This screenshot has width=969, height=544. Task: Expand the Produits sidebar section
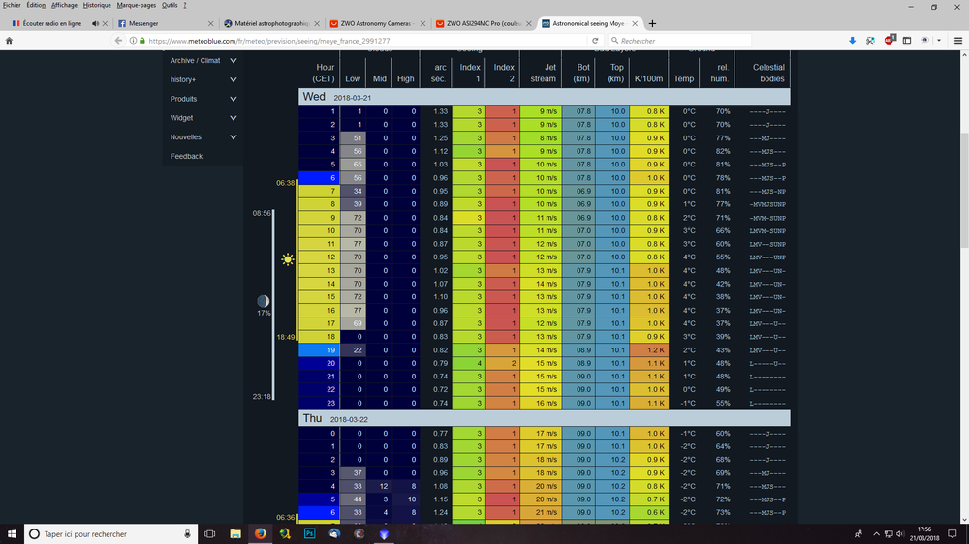[x=233, y=99]
